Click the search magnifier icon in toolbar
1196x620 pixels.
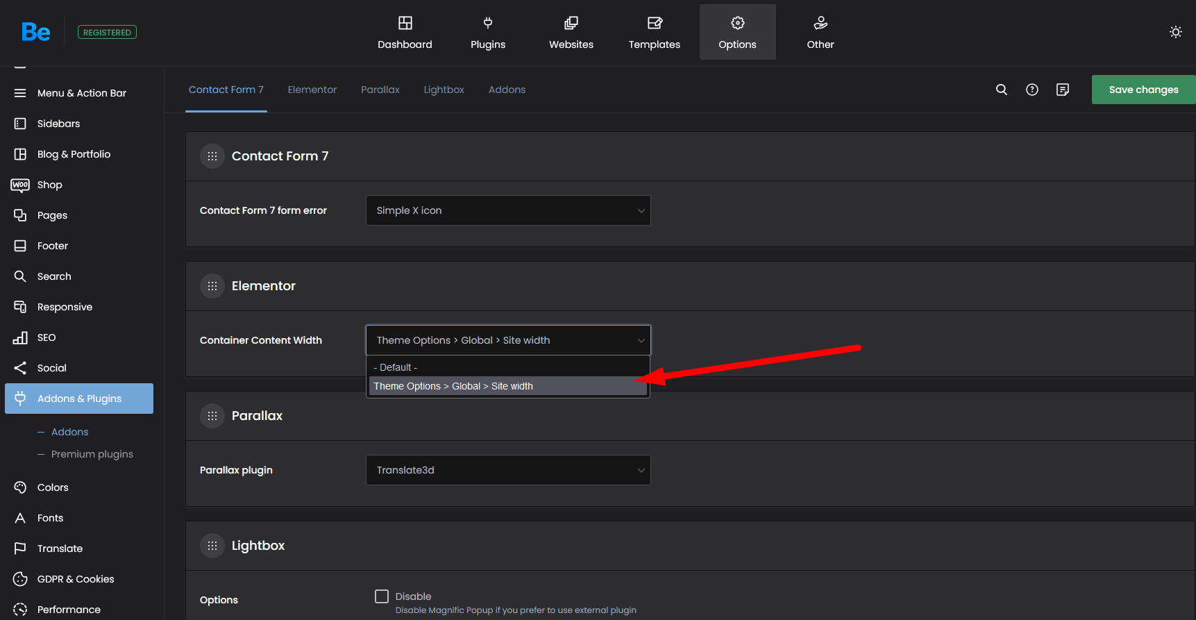click(1002, 90)
